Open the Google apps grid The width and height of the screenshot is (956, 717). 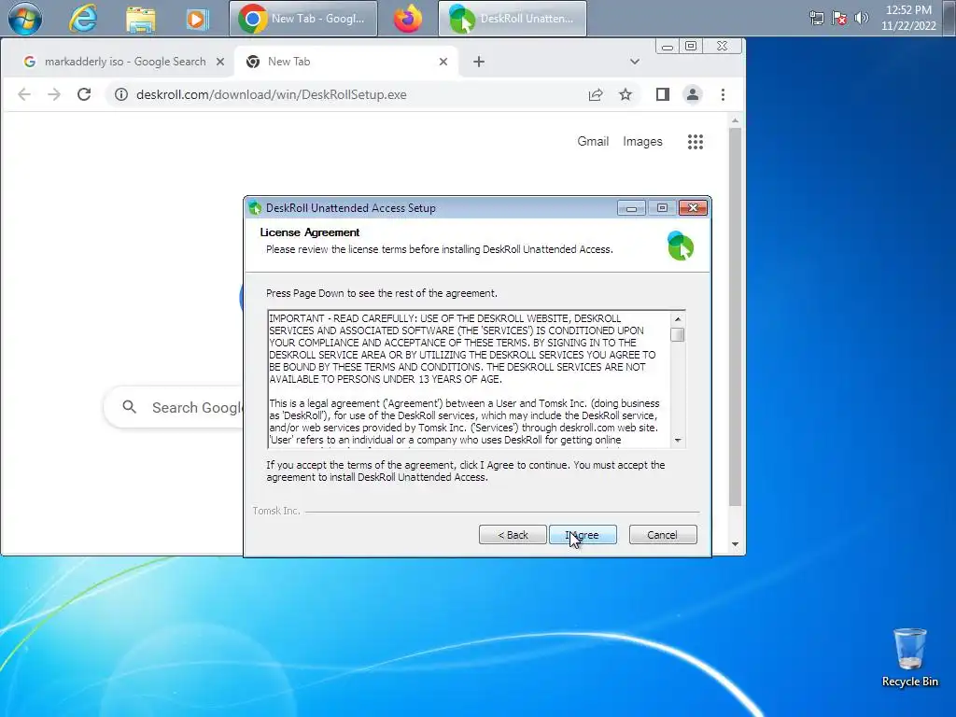695,142
